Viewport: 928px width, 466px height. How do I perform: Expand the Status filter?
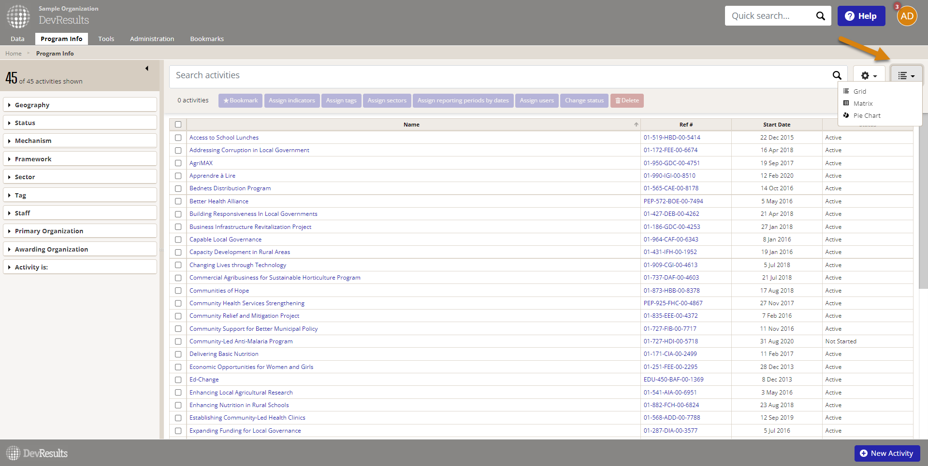[80, 123]
